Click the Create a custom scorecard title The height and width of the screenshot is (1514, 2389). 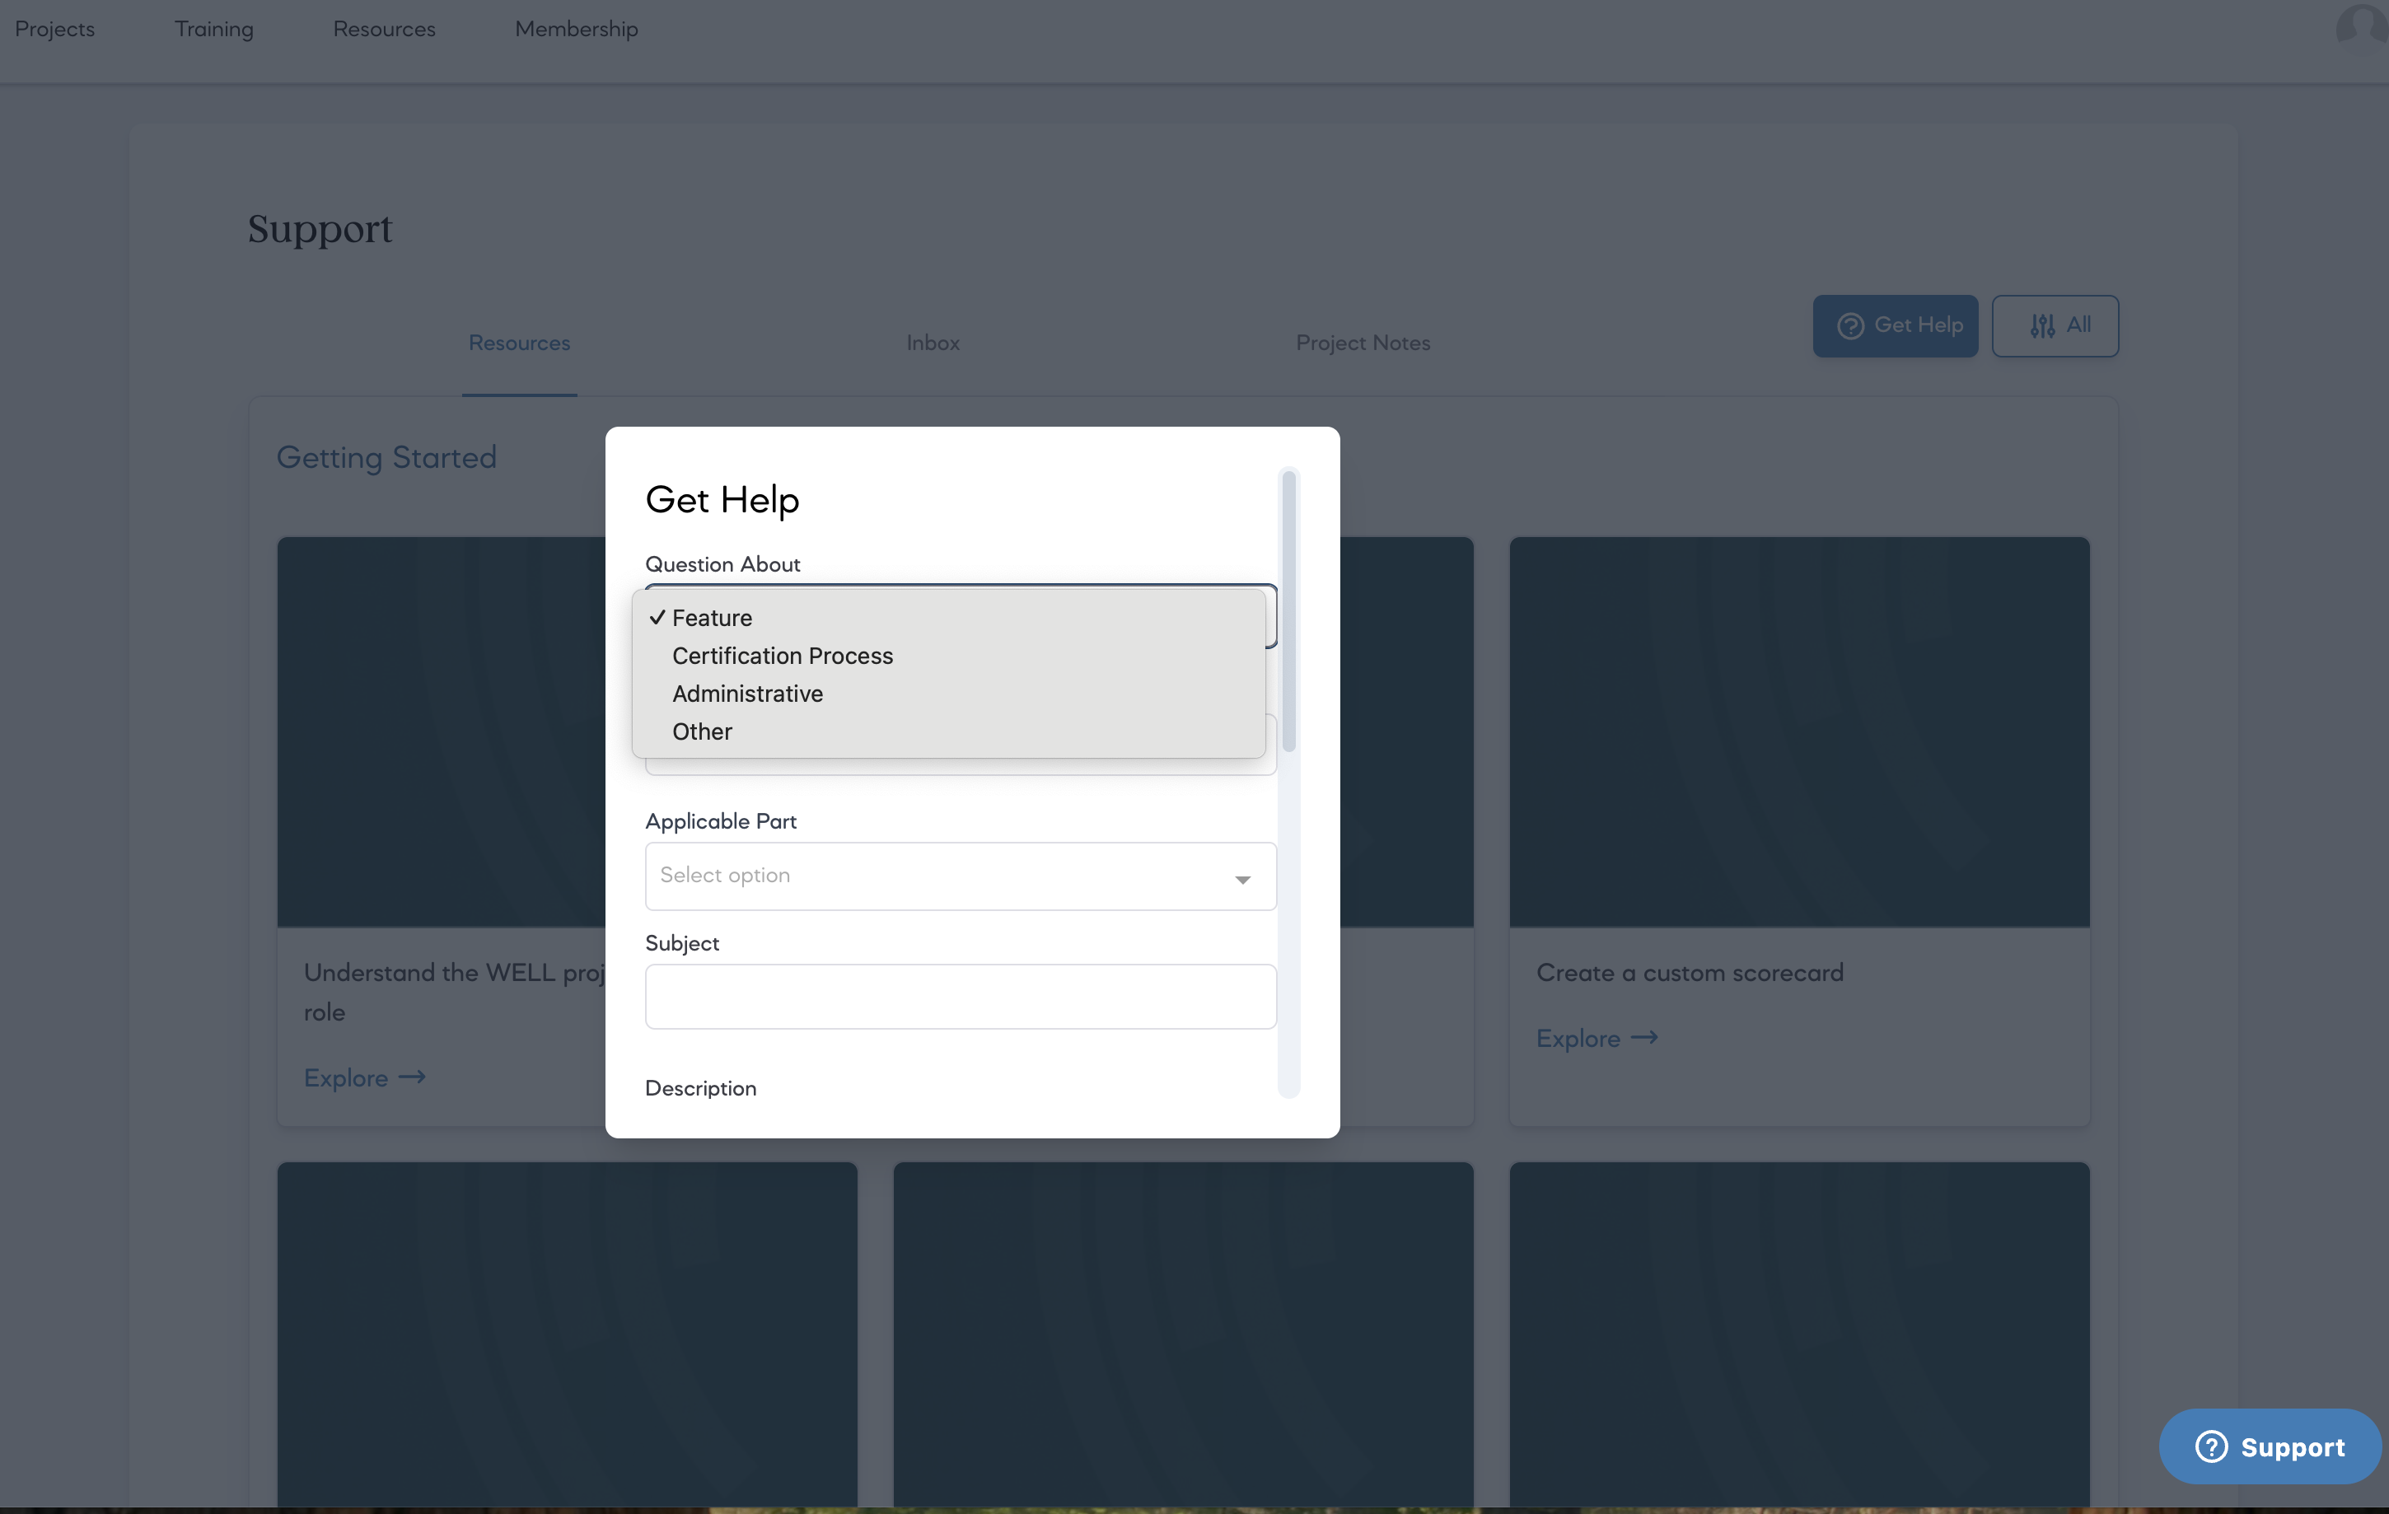point(1690,972)
